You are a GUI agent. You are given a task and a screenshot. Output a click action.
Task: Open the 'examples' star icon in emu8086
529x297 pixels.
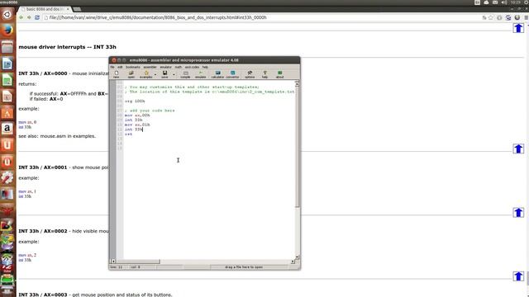point(146,74)
